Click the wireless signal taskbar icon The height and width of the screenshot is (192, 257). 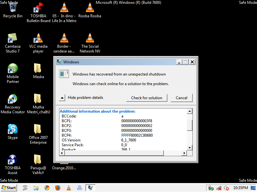pos(25,188)
